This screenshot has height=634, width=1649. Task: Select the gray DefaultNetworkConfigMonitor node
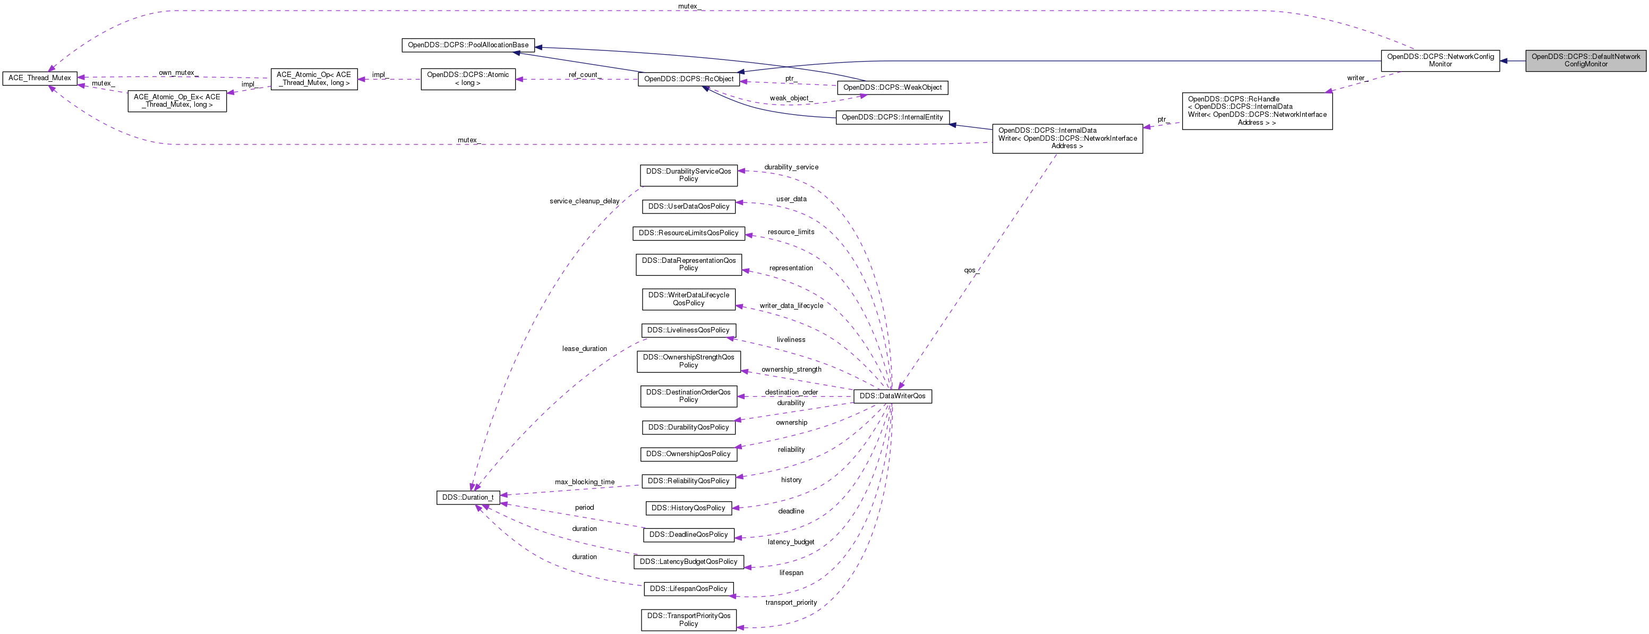(x=1586, y=60)
